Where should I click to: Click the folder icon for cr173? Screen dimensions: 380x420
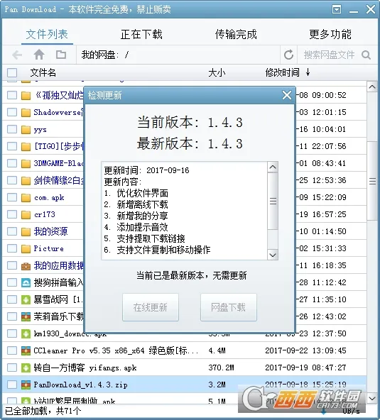pos(26,215)
